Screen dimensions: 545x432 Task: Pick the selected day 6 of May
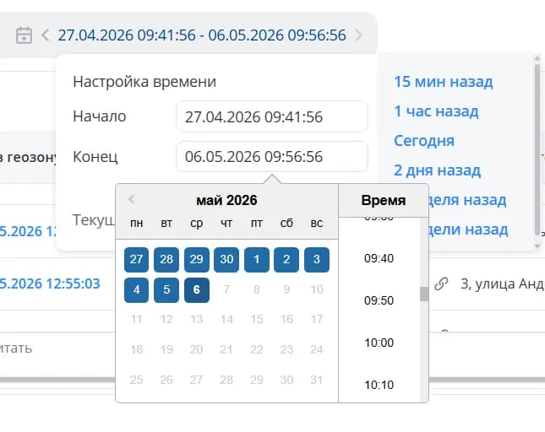[x=197, y=289]
